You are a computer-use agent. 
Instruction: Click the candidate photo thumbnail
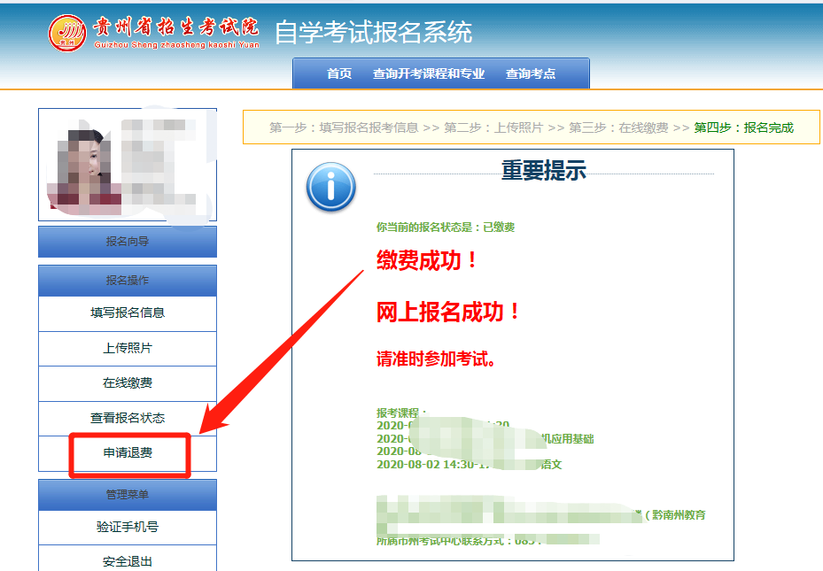(x=128, y=165)
